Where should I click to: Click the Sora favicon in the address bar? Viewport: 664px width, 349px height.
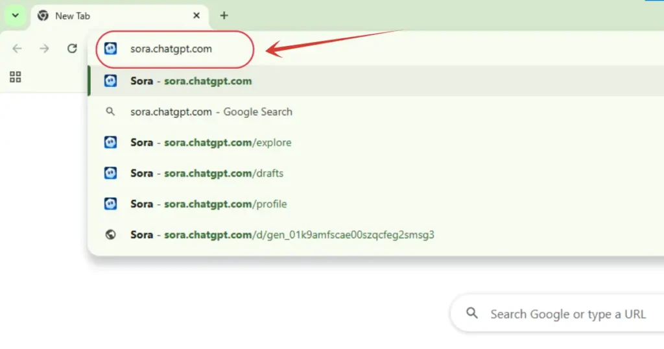[x=111, y=49]
